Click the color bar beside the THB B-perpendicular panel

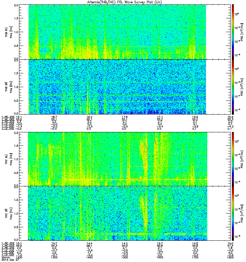click(x=233, y=32)
